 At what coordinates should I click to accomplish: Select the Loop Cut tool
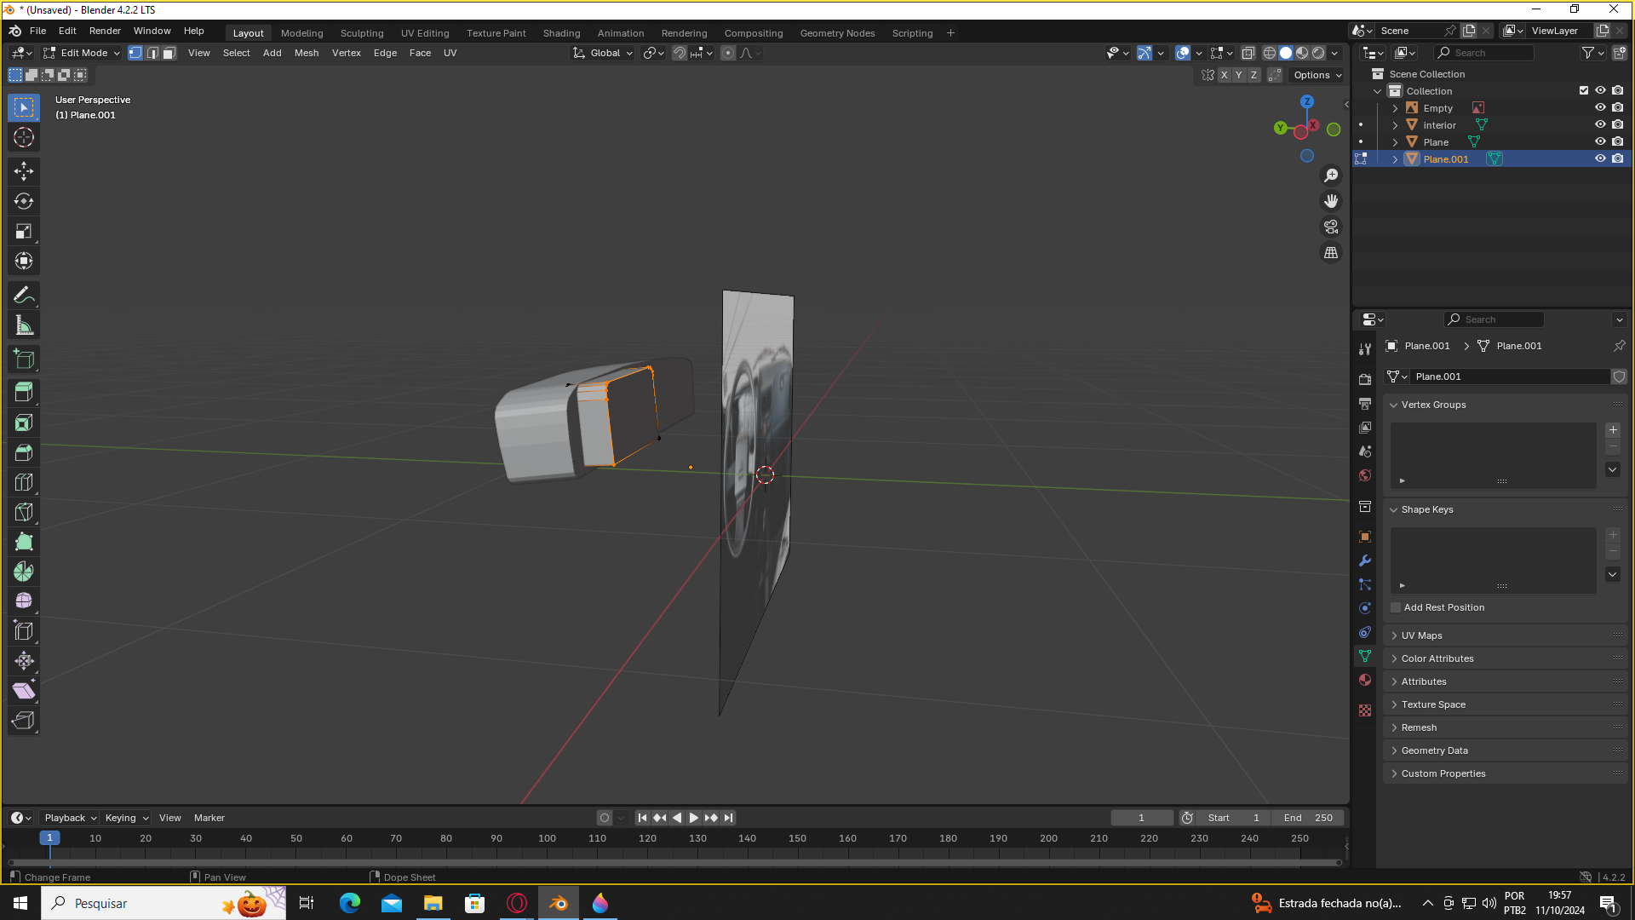(24, 482)
